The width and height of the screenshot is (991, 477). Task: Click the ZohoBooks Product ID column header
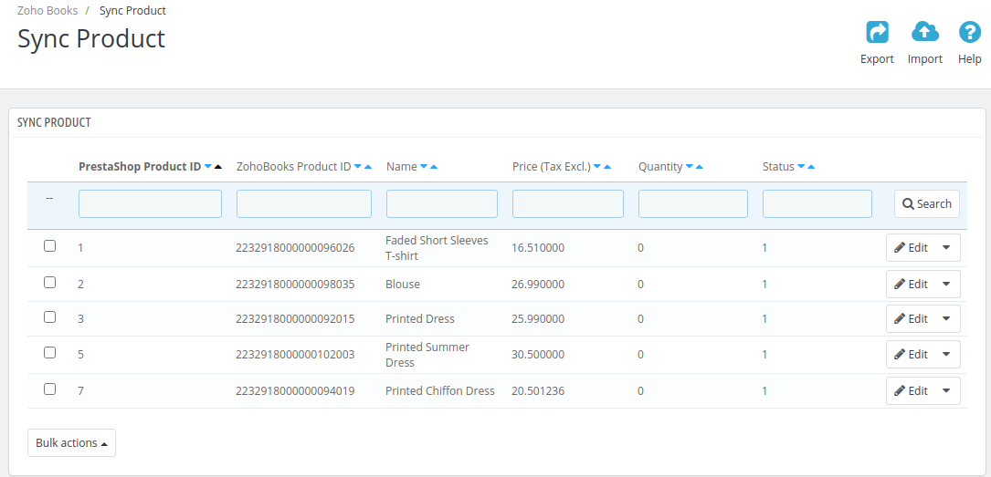293,167
